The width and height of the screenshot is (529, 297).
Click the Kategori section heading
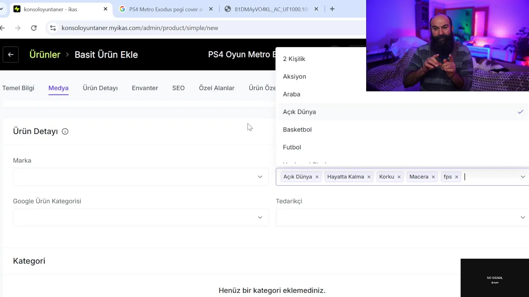pyautogui.click(x=29, y=261)
